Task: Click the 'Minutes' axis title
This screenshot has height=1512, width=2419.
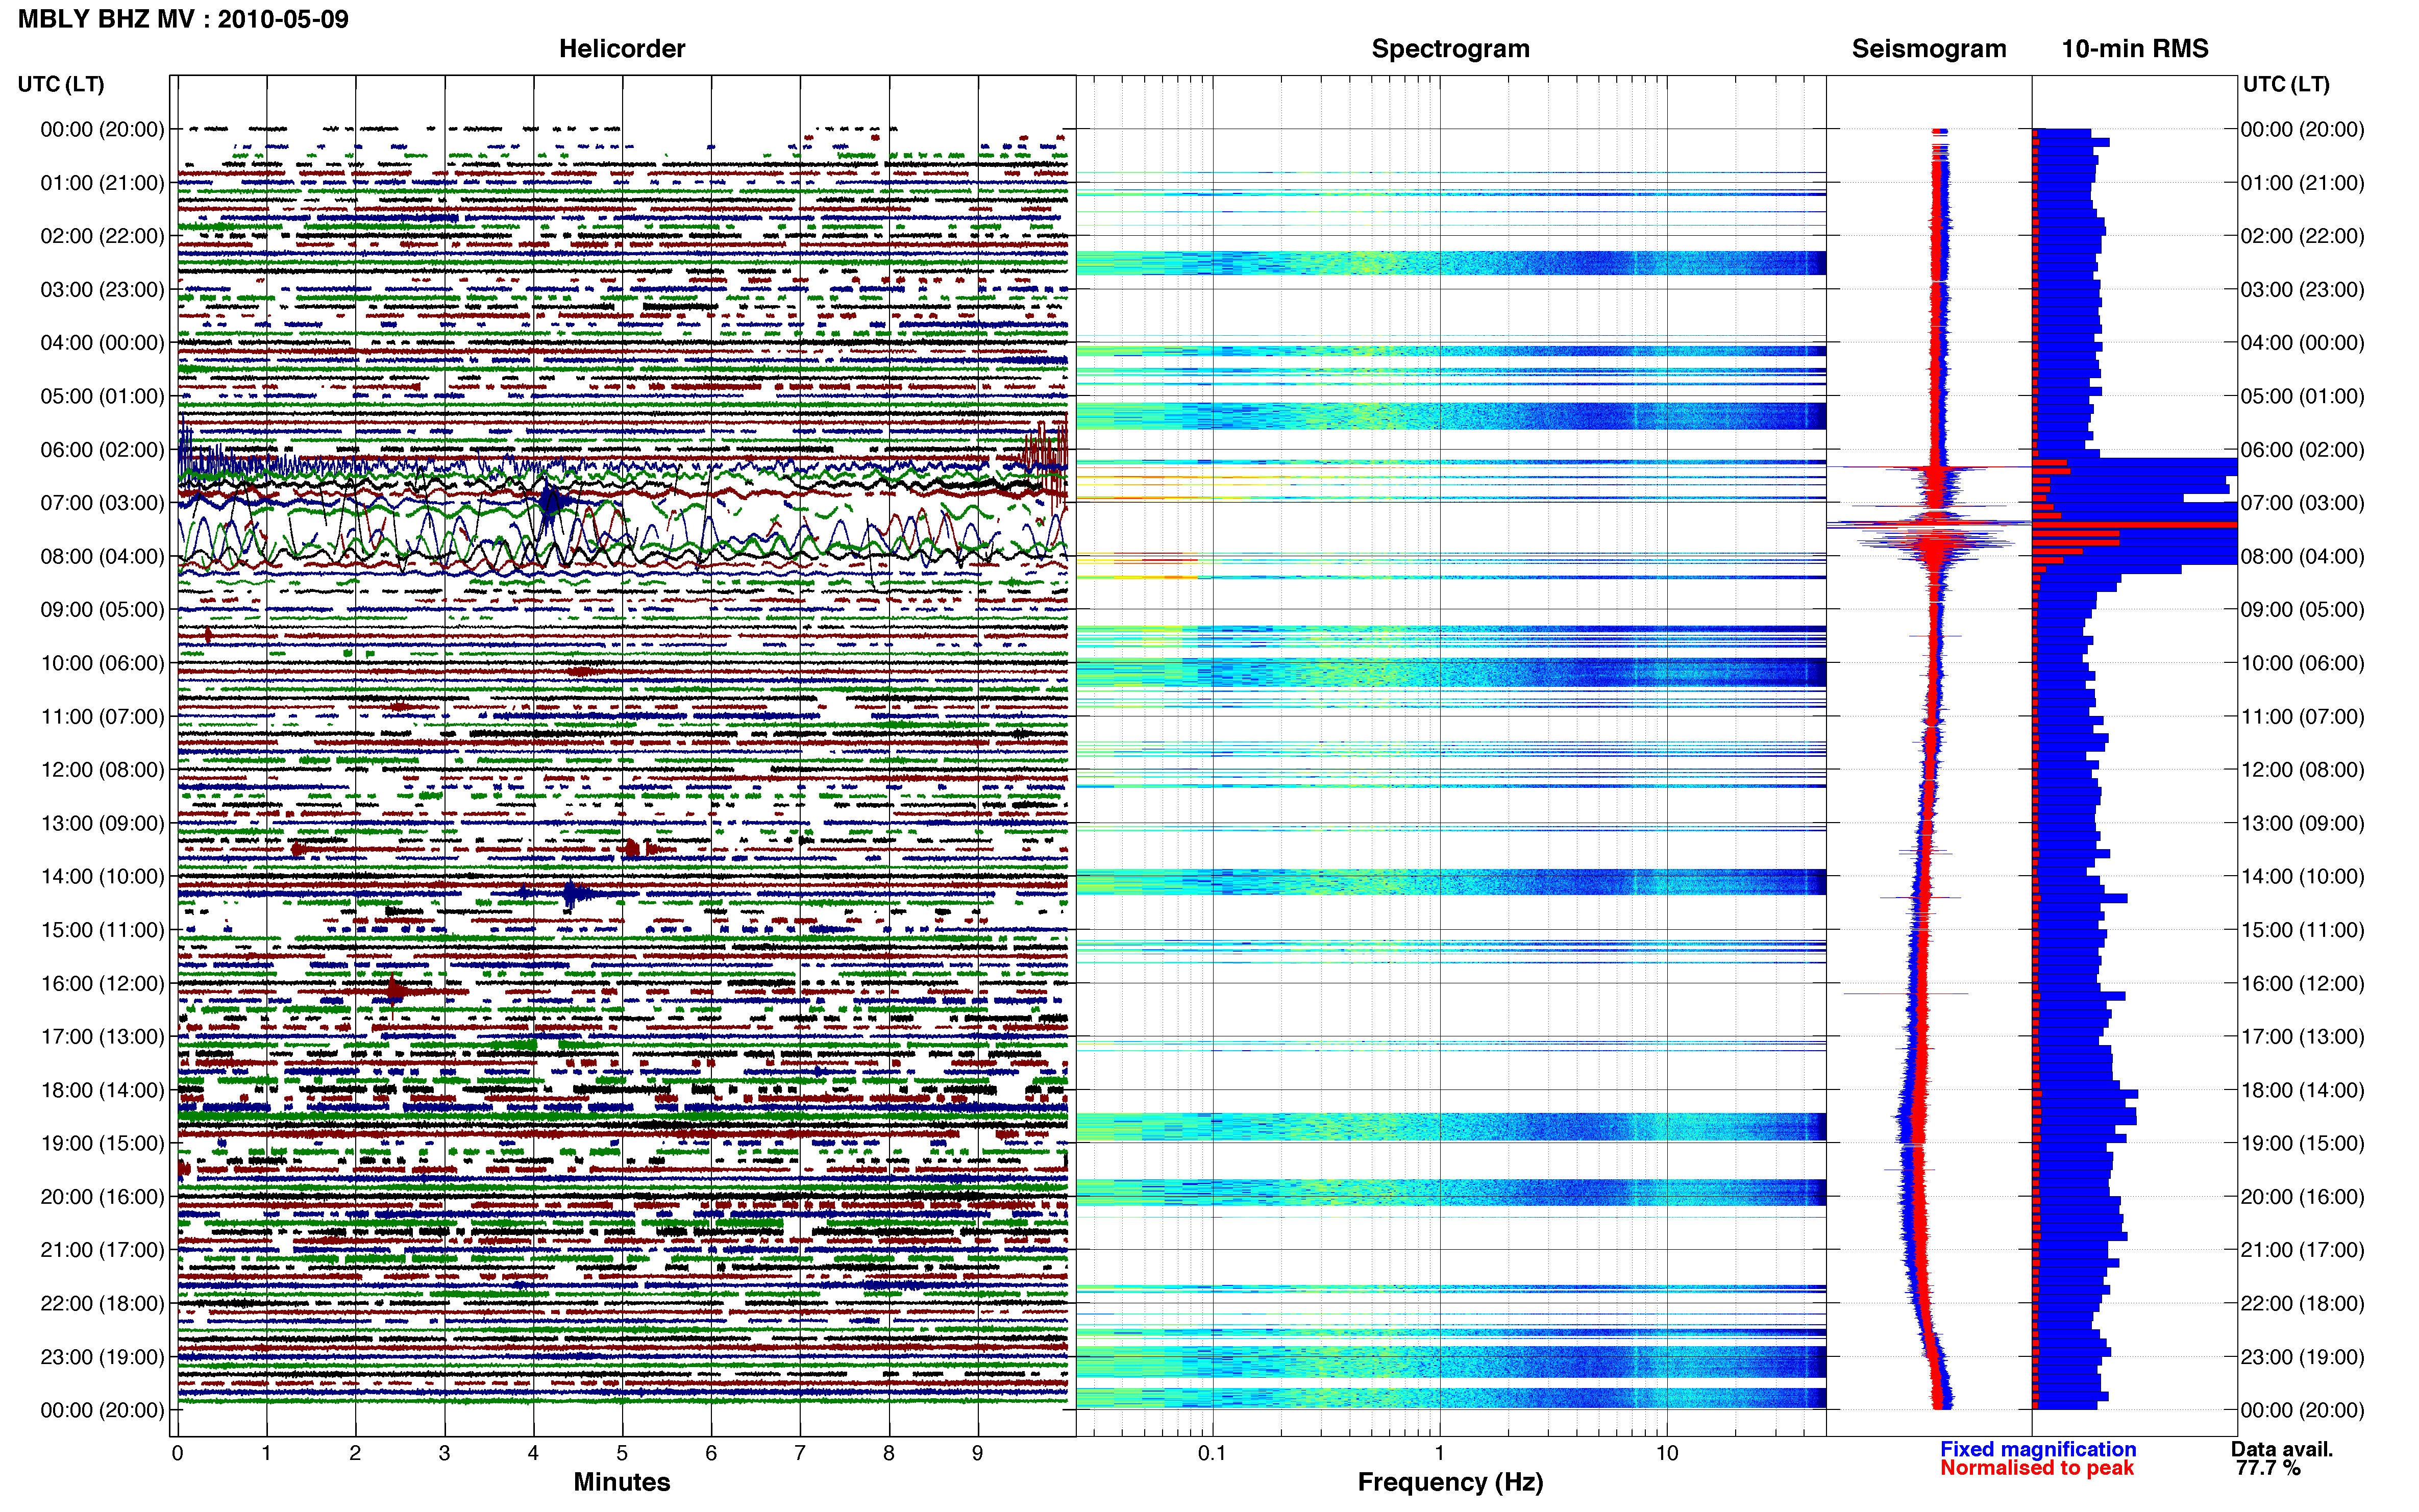Action: (x=622, y=1482)
